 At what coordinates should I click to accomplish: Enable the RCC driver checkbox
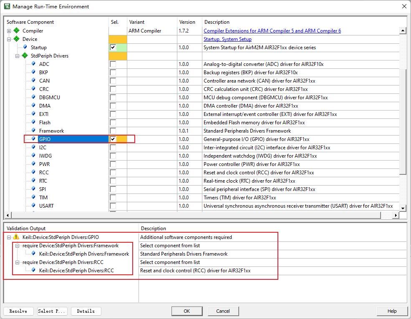(113, 173)
